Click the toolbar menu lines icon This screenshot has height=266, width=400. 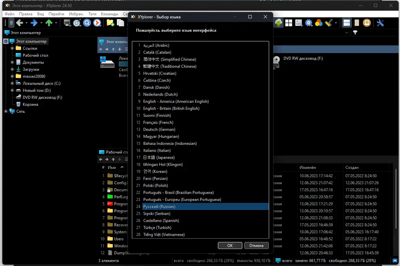point(11,23)
